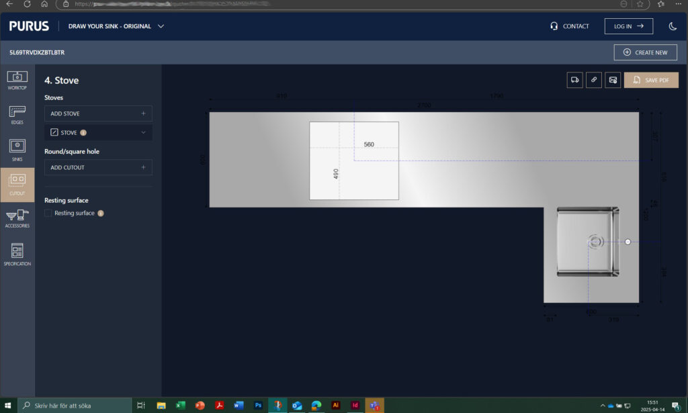Open Photoshop from the Windows taskbar

258,406
